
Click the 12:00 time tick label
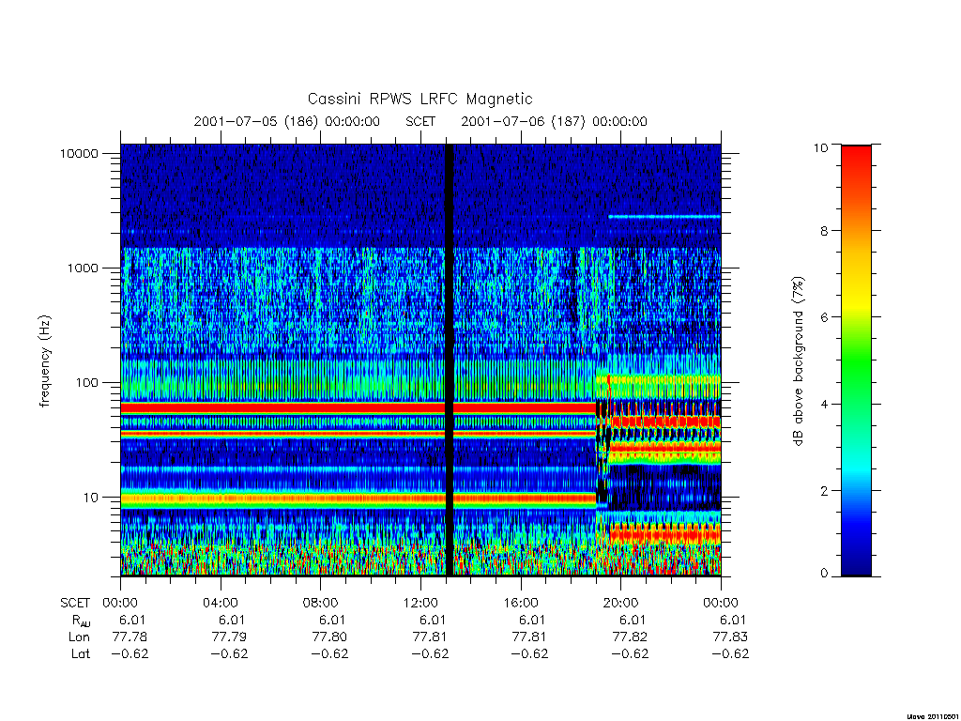[x=420, y=603]
